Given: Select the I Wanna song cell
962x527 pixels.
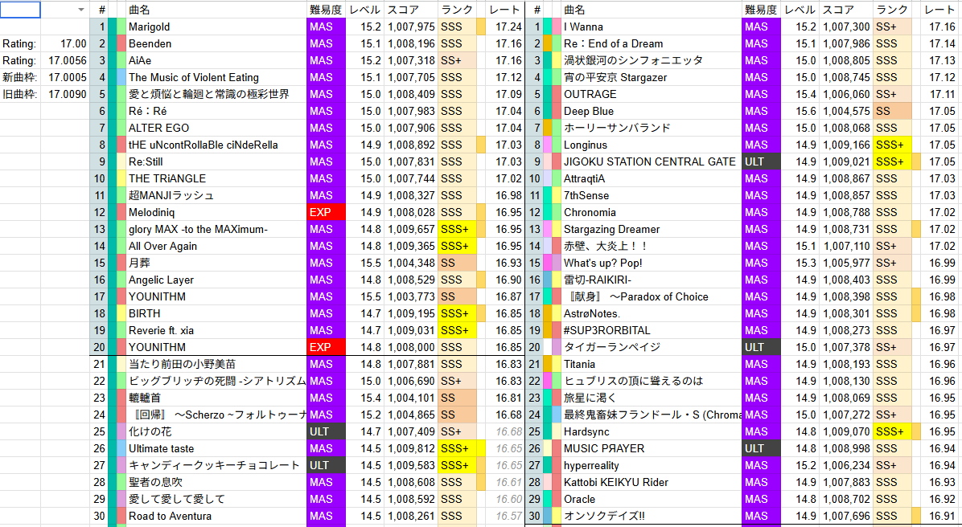Looking at the screenshot, I should coord(652,27).
